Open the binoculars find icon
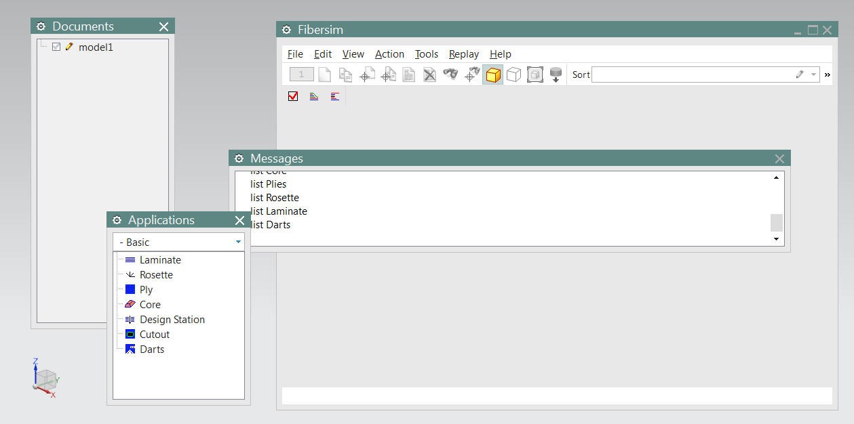This screenshot has width=854, height=424. coord(450,74)
